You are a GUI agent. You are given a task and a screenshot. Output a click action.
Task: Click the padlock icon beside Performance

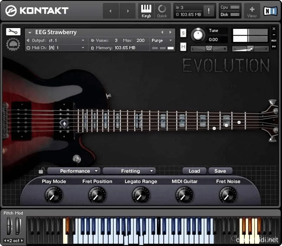point(42,171)
